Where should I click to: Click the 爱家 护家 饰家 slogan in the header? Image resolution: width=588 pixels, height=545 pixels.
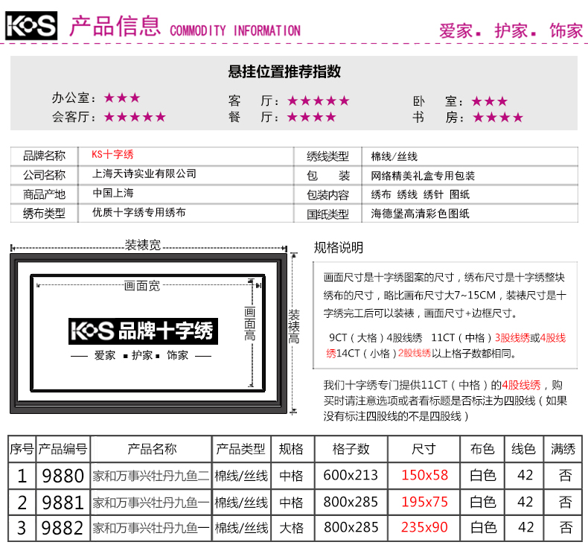[511, 31]
